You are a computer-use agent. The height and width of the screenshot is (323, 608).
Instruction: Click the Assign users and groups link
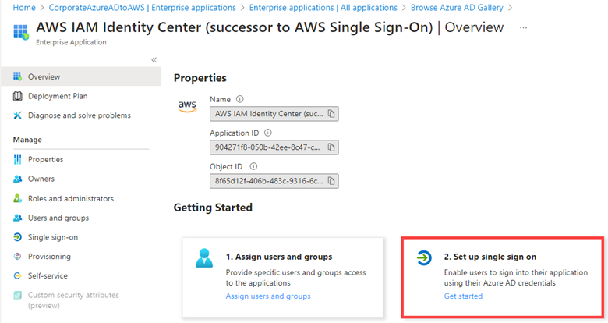coord(268,296)
